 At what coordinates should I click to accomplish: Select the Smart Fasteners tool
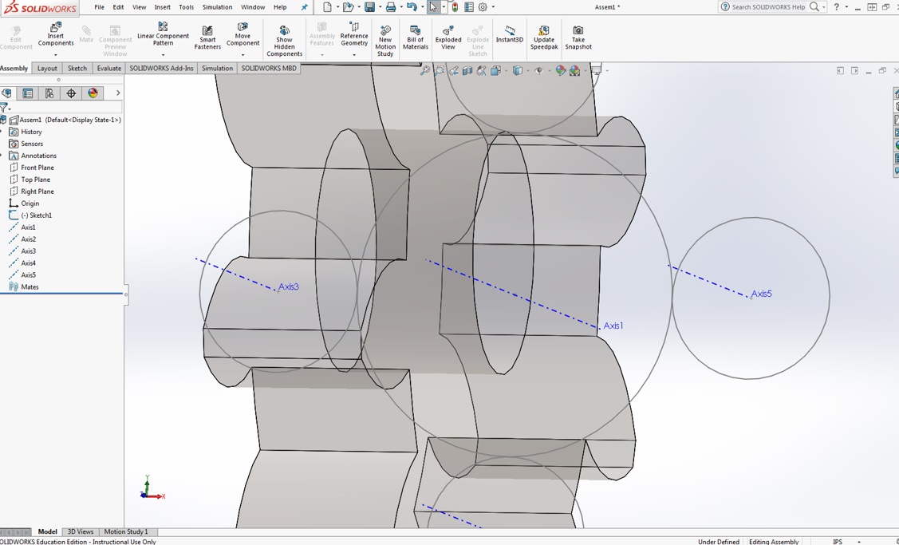click(207, 38)
